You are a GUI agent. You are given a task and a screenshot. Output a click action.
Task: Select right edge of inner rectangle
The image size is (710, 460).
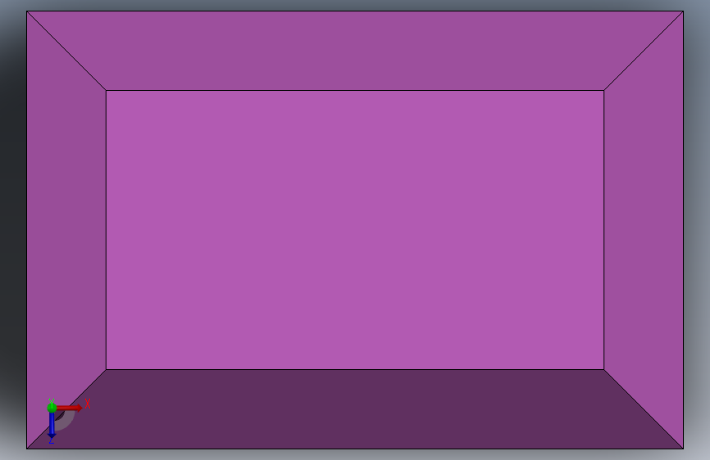pos(604,230)
